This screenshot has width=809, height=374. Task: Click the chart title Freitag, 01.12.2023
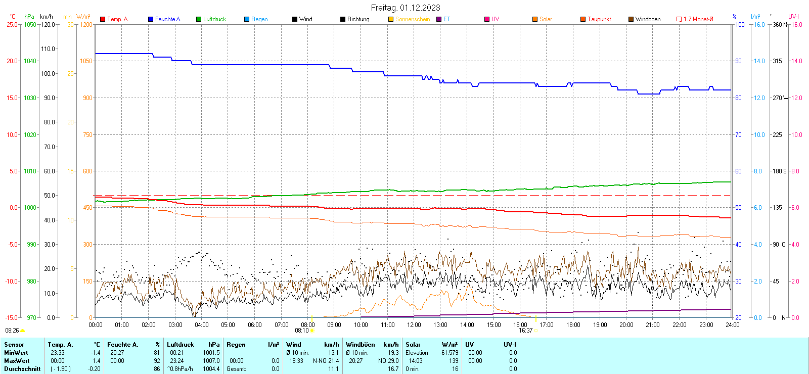coord(405,8)
